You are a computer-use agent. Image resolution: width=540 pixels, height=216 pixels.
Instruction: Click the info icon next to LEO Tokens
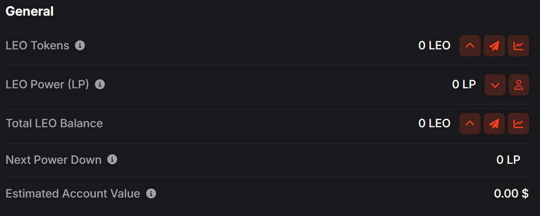[80, 46]
